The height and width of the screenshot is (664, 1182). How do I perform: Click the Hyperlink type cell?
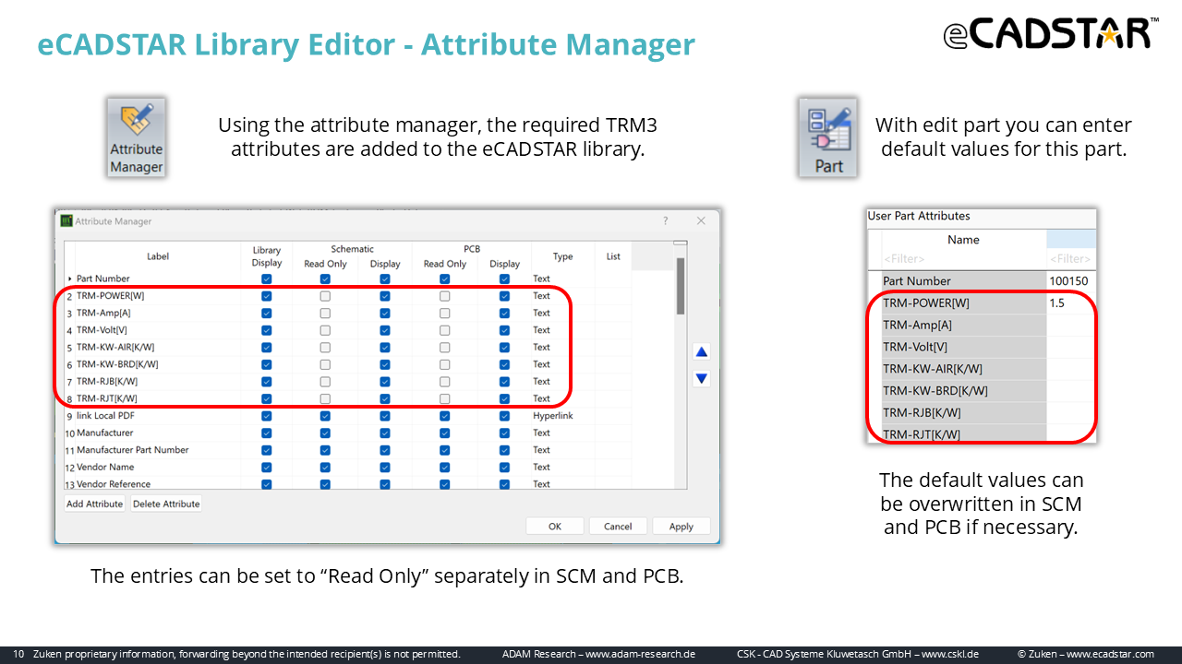553,416
